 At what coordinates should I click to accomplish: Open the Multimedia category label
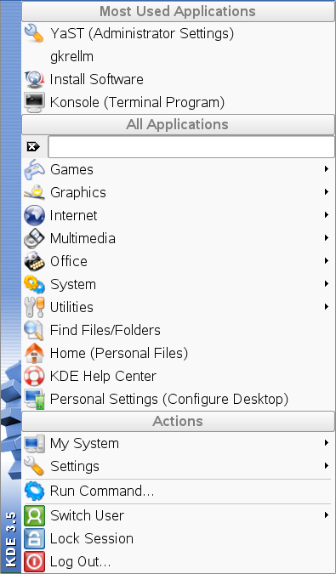(x=83, y=238)
